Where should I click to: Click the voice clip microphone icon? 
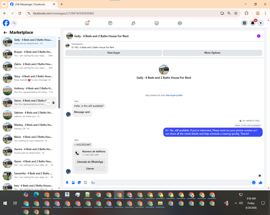point(67,183)
